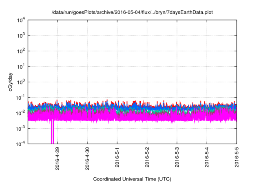This screenshot has height=183, width=261.
Task: Click the 2016-4-30 date tick label
Action: (x=87, y=158)
